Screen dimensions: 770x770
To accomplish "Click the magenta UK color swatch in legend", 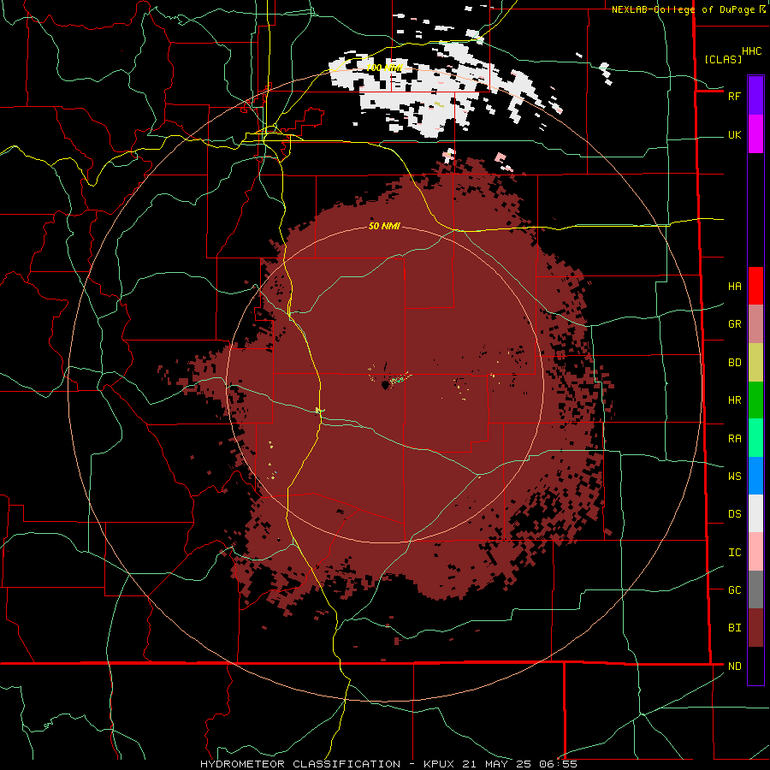I will [755, 134].
